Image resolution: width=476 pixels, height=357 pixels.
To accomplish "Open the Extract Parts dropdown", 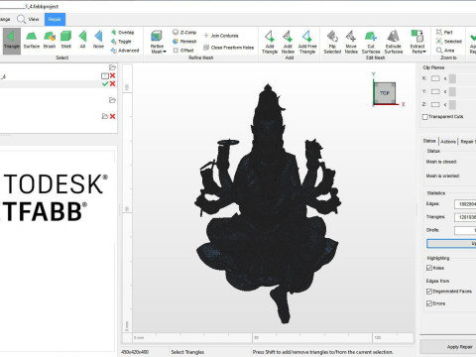I will coord(418,42).
